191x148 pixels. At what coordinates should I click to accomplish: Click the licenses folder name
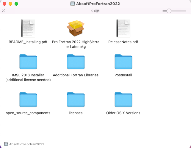pos(76,113)
